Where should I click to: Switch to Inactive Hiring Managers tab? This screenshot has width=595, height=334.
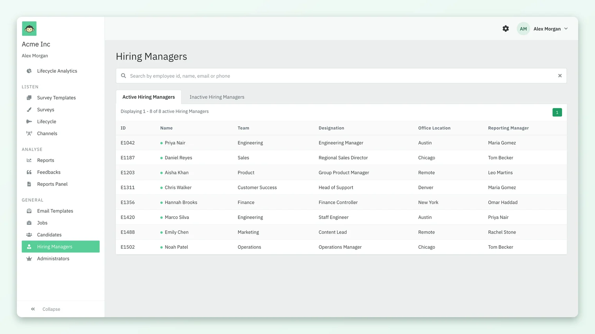point(217,97)
